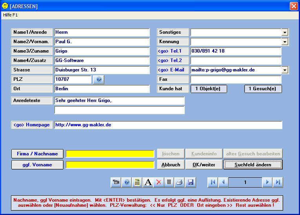Click the Tel.1 field 030/891 42 18

pos(236,51)
